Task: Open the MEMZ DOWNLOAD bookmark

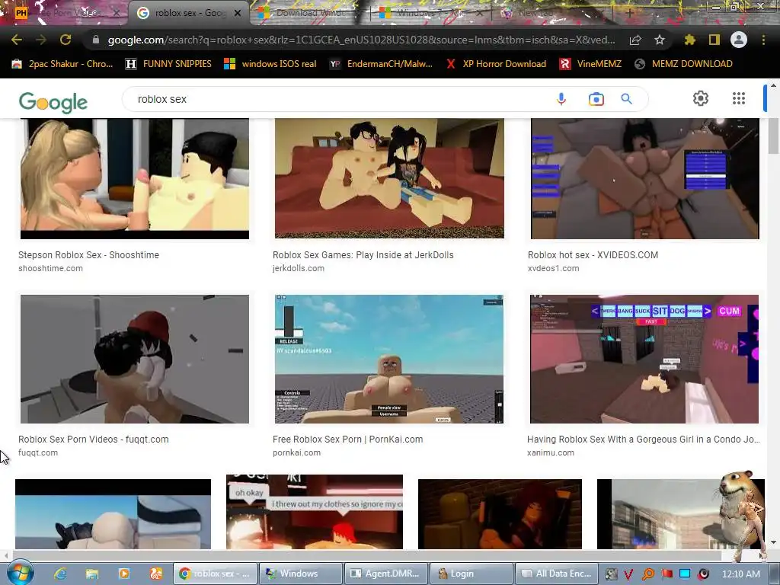Action: [x=684, y=64]
